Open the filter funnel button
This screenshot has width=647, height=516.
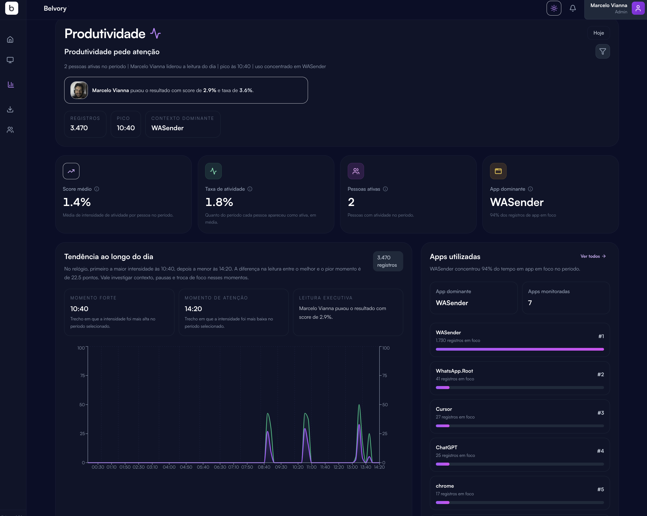pyautogui.click(x=602, y=51)
